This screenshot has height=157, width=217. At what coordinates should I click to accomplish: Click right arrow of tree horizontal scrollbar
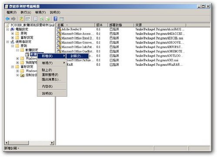[x=52, y=143]
